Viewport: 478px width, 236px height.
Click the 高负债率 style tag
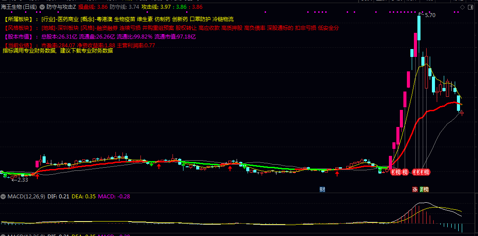click(255, 28)
